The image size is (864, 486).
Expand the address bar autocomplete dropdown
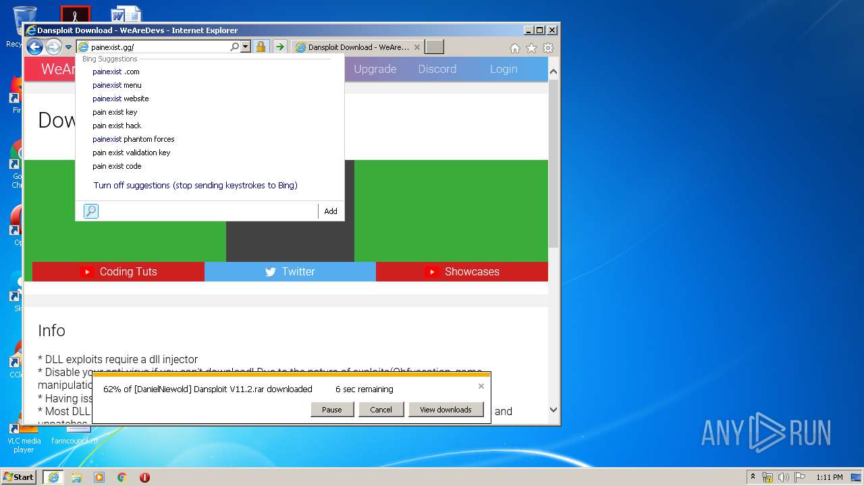245,47
